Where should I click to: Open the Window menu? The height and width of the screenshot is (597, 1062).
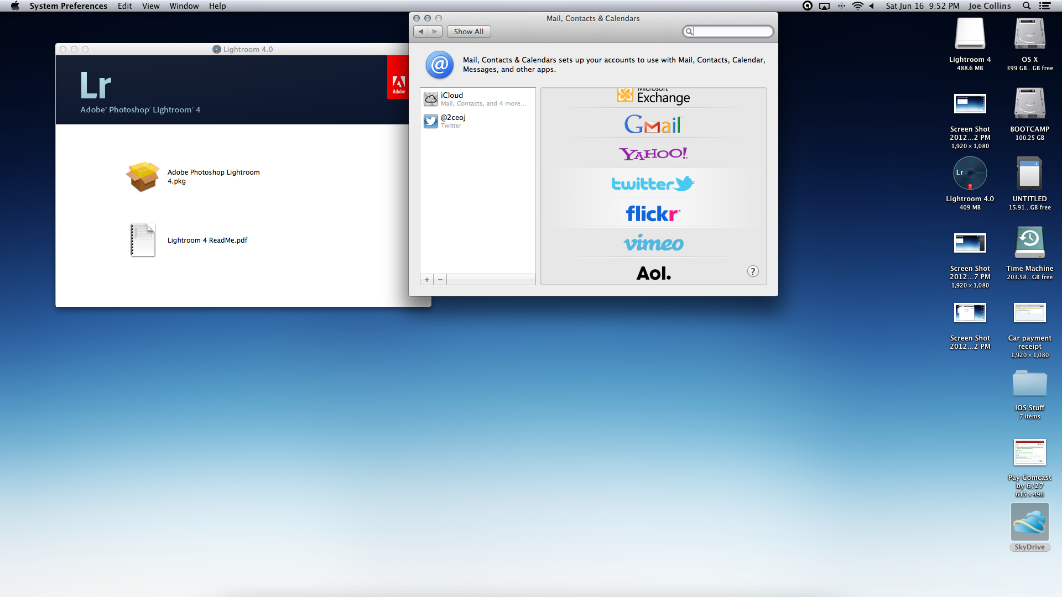184,6
